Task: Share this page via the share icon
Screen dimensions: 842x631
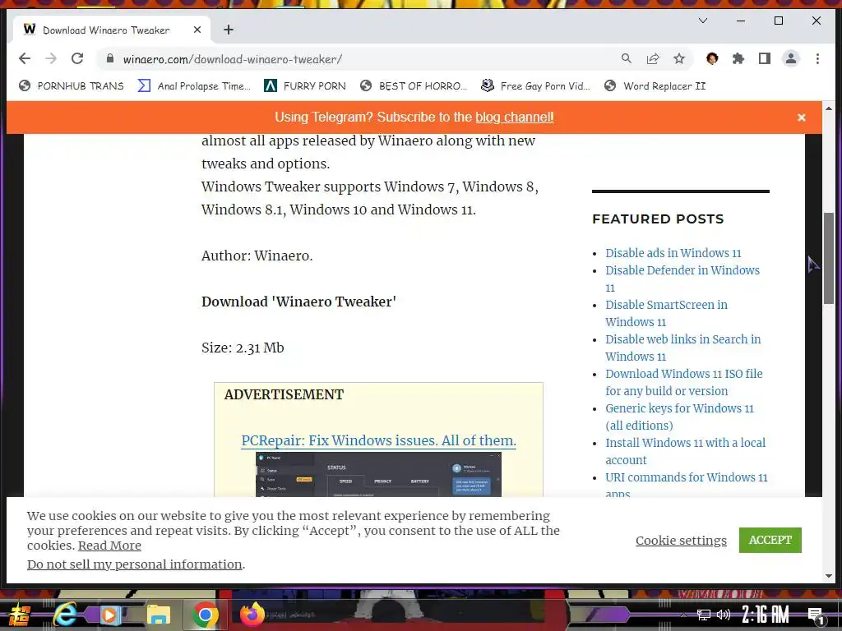Action: click(x=652, y=58)
